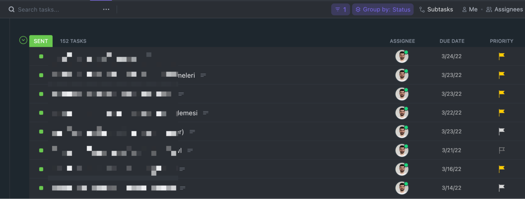
Task: Open the description icon next to 'meleri' task
Action: point(203,75)
